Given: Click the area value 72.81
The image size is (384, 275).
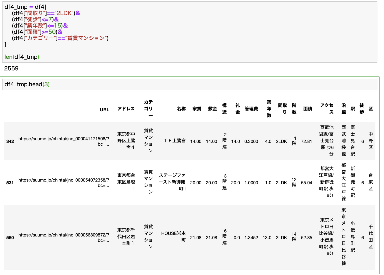Looking at the screenshot, I should pos(306,141).
